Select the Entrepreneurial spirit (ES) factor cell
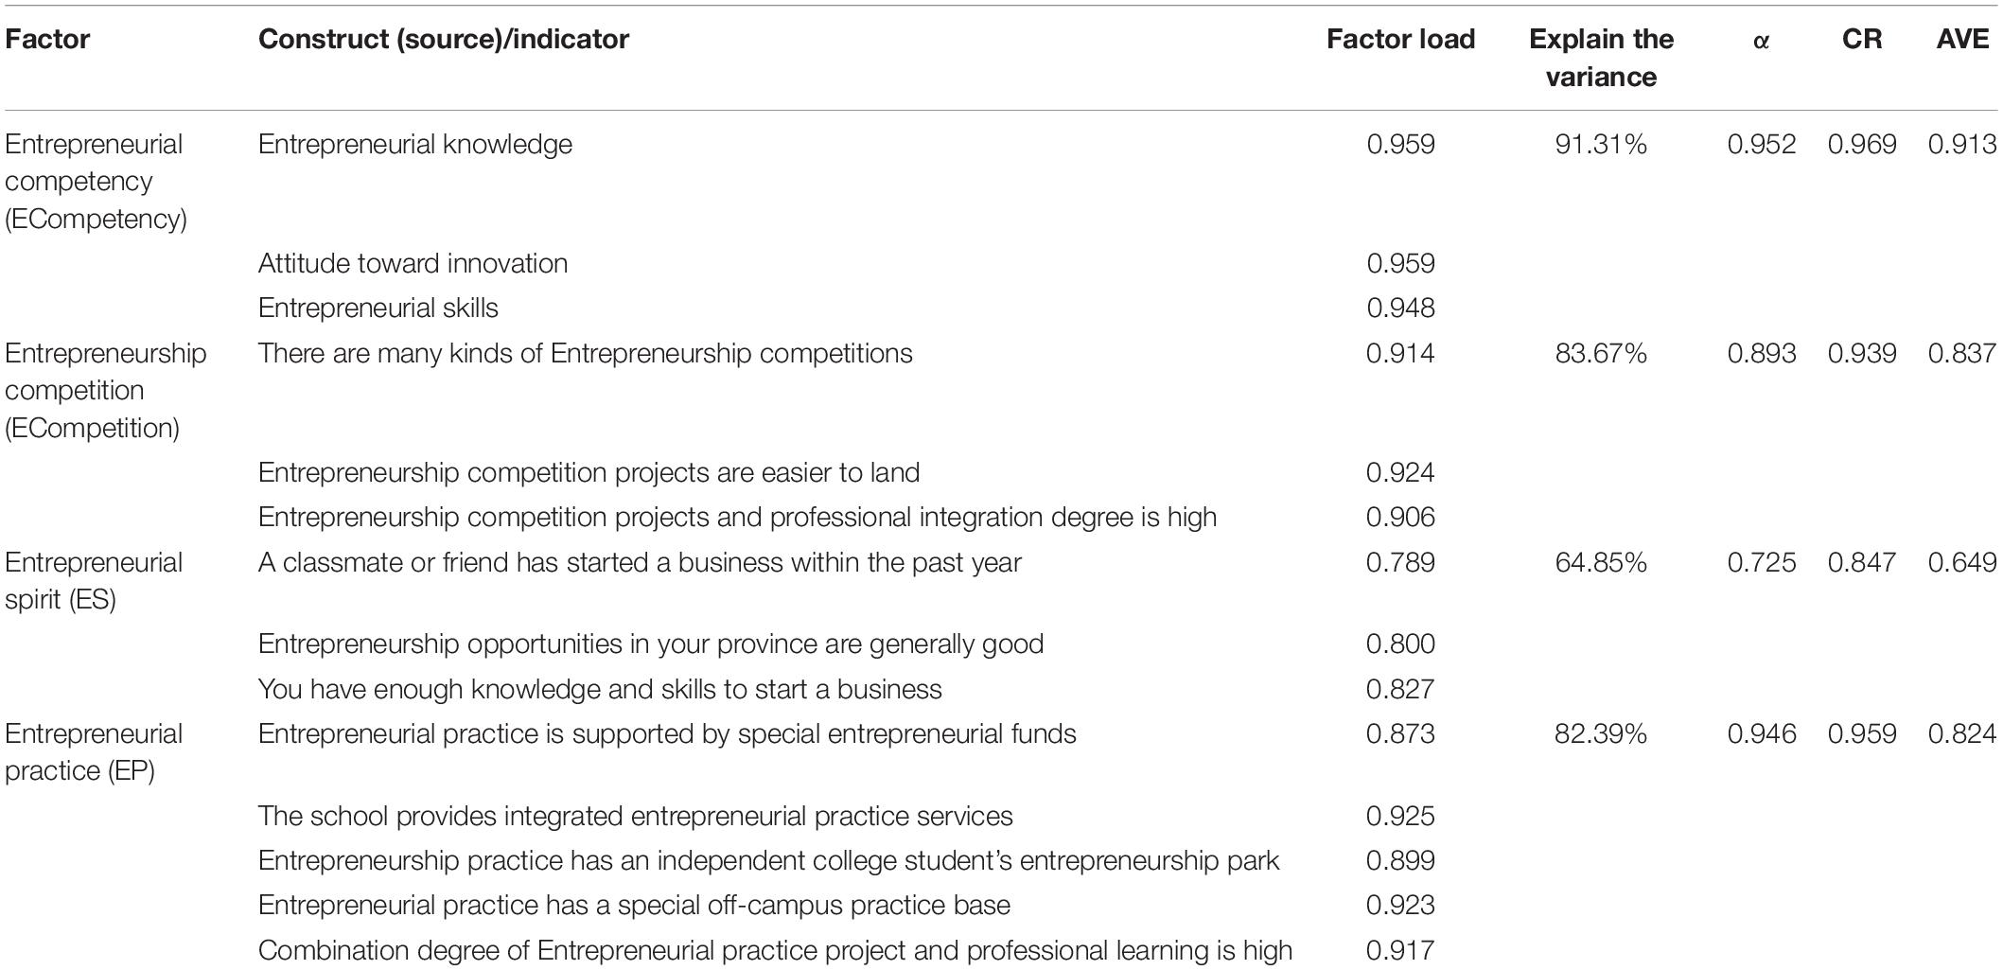Viewport: 2003px width, 970px height. 94,580
